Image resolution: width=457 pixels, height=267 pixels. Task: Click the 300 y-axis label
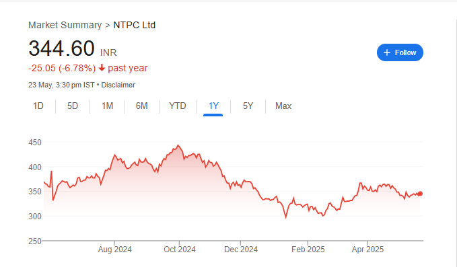point(35,217)
